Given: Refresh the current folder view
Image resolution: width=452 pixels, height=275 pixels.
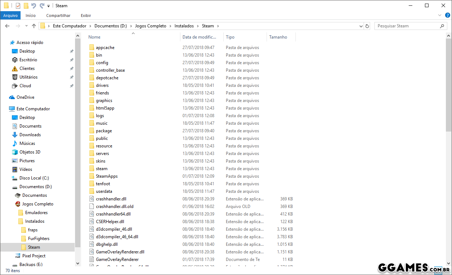Looking at the screenshot, I should click(367, 26).
